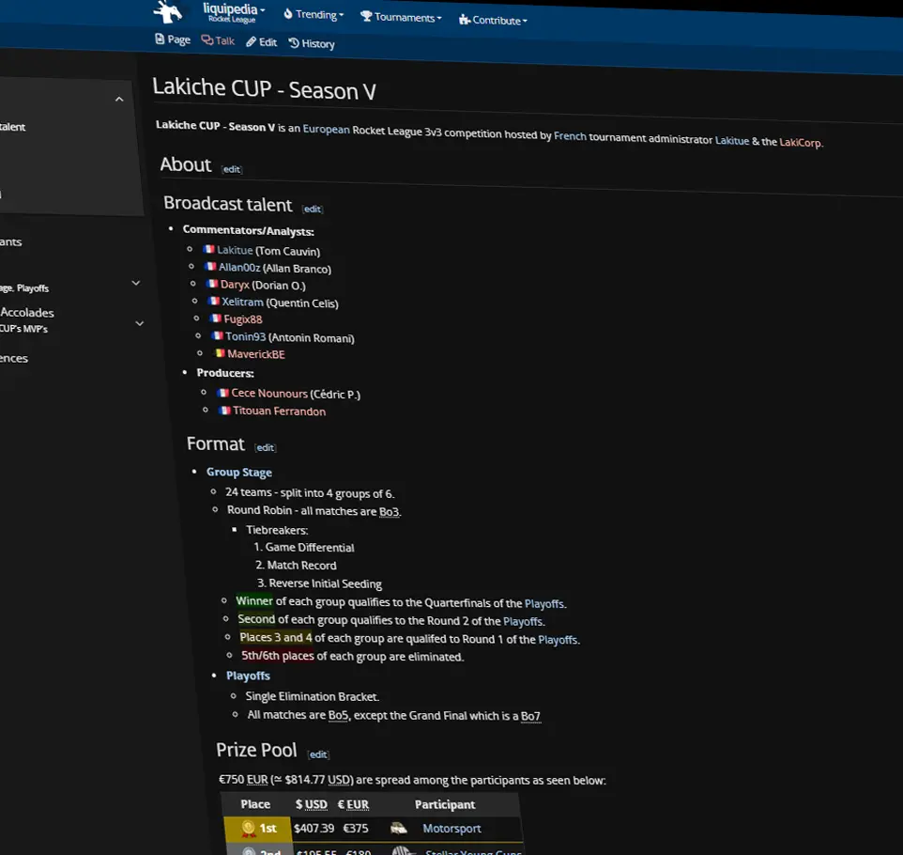
Task: Open the Tournaments dropdown menu
Action: click(401, 17)
